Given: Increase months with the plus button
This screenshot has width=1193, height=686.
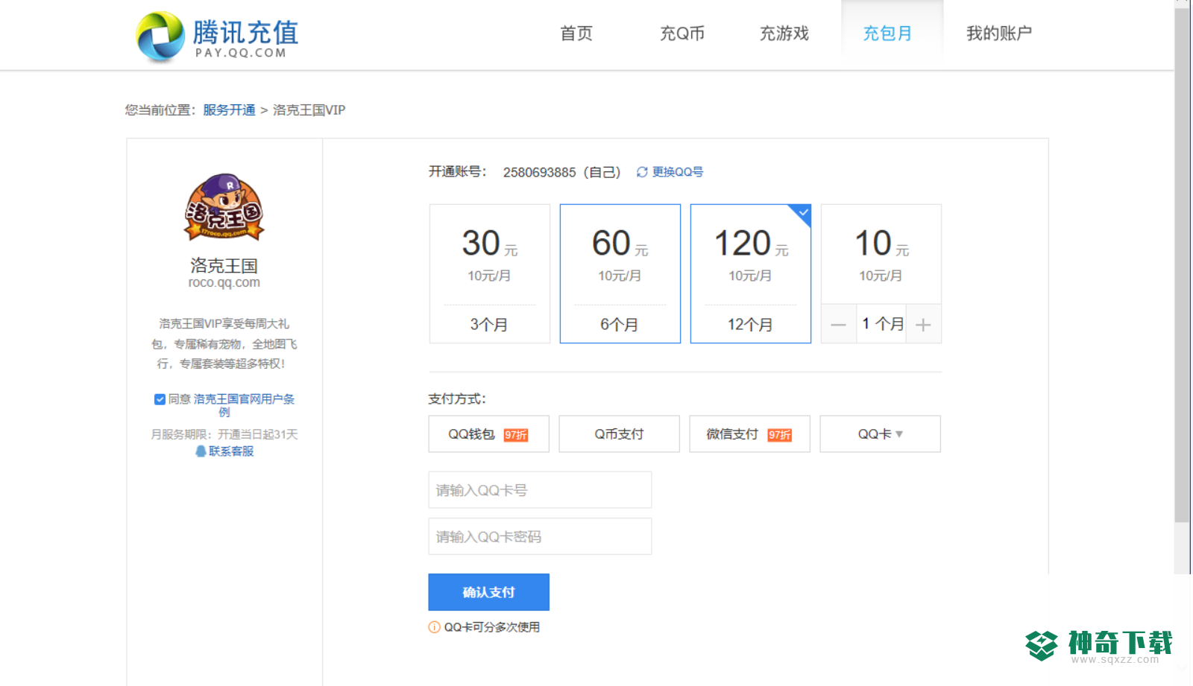Looking at the screenshot, I should (x=923, y=325).
